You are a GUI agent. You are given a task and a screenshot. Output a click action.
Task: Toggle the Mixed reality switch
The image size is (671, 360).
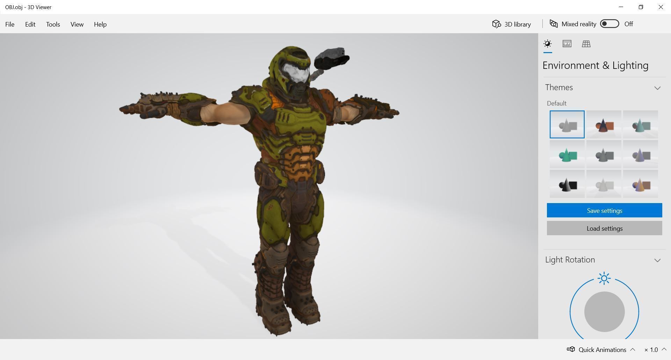(609, 24)
